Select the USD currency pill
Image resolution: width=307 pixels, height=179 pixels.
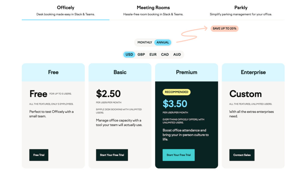129,54
